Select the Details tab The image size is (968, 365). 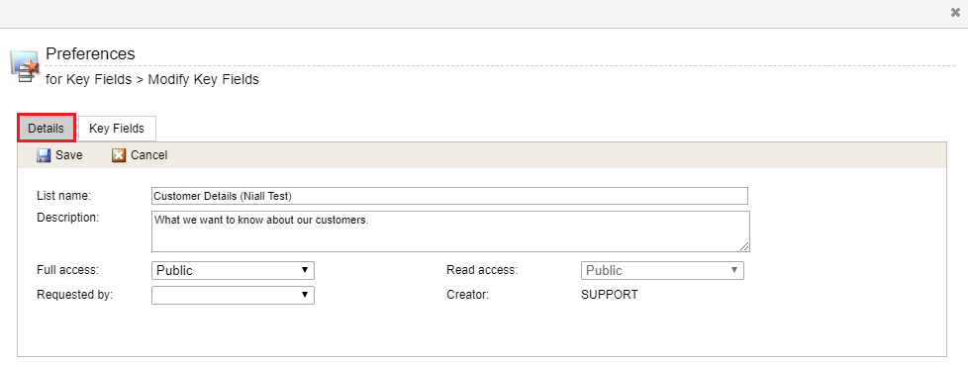47,129
